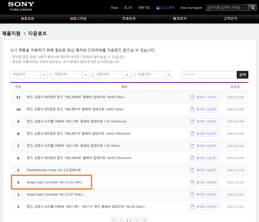Click the header search text field
The width and height of the screenshot is (259, 222).
[x=227, y=7]
